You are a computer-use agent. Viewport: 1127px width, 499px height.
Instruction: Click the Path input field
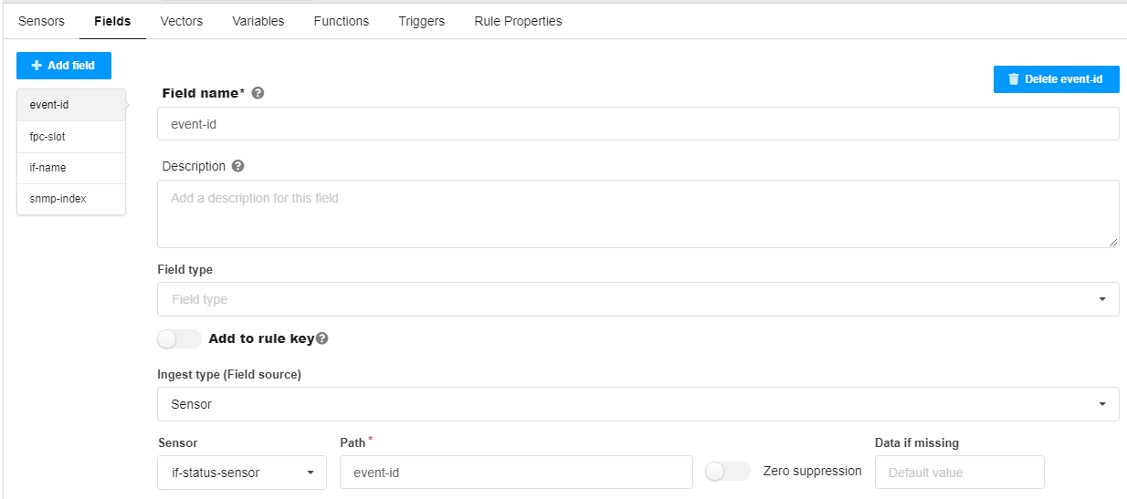(516, 473)
